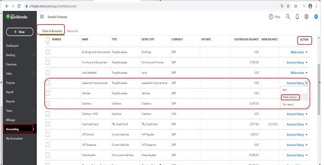
Task: Open the browser reading list icon
Action: click(304, 6)
